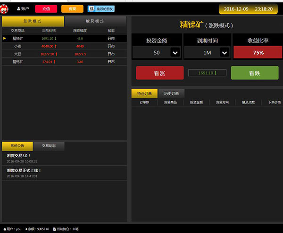Click the 3.46 change value for 精钨矿

80,62
